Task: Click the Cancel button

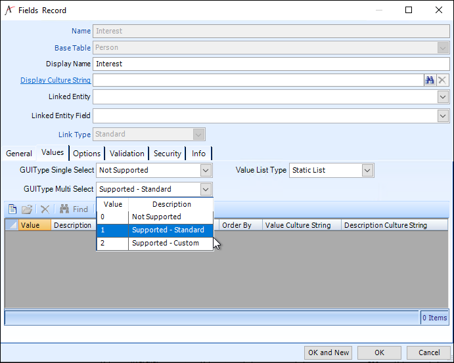Action: (429, 352)
